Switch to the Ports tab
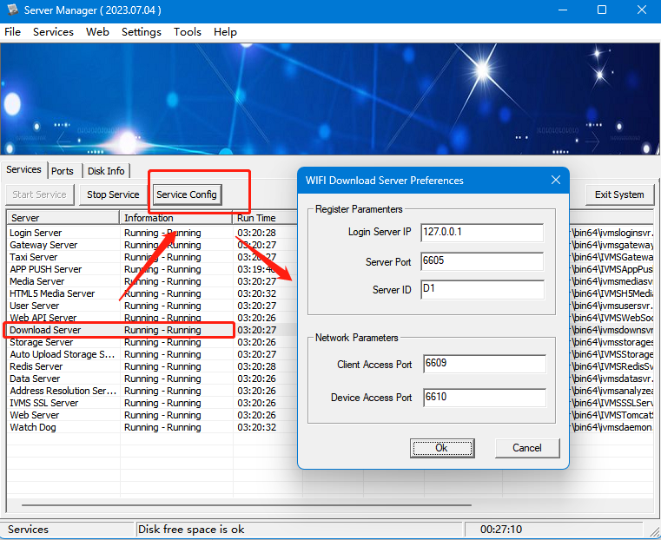Image resolution: width=661 pixels, height=540 pixels. 63,171
